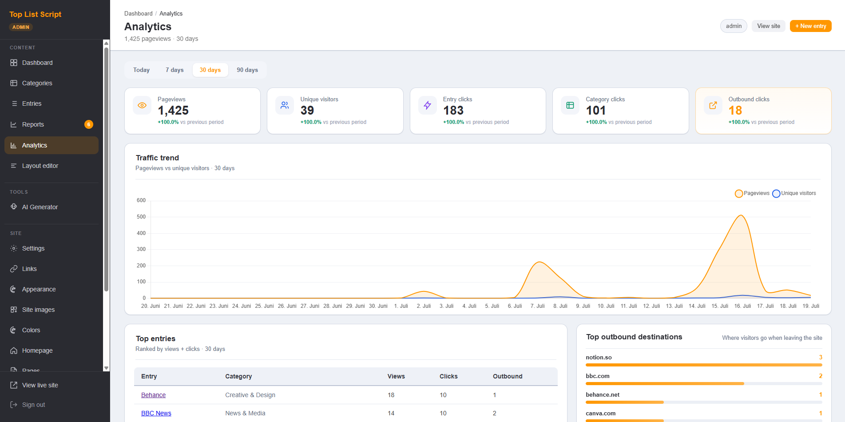
Task: Click the Views column header
Action: (396, 376)
